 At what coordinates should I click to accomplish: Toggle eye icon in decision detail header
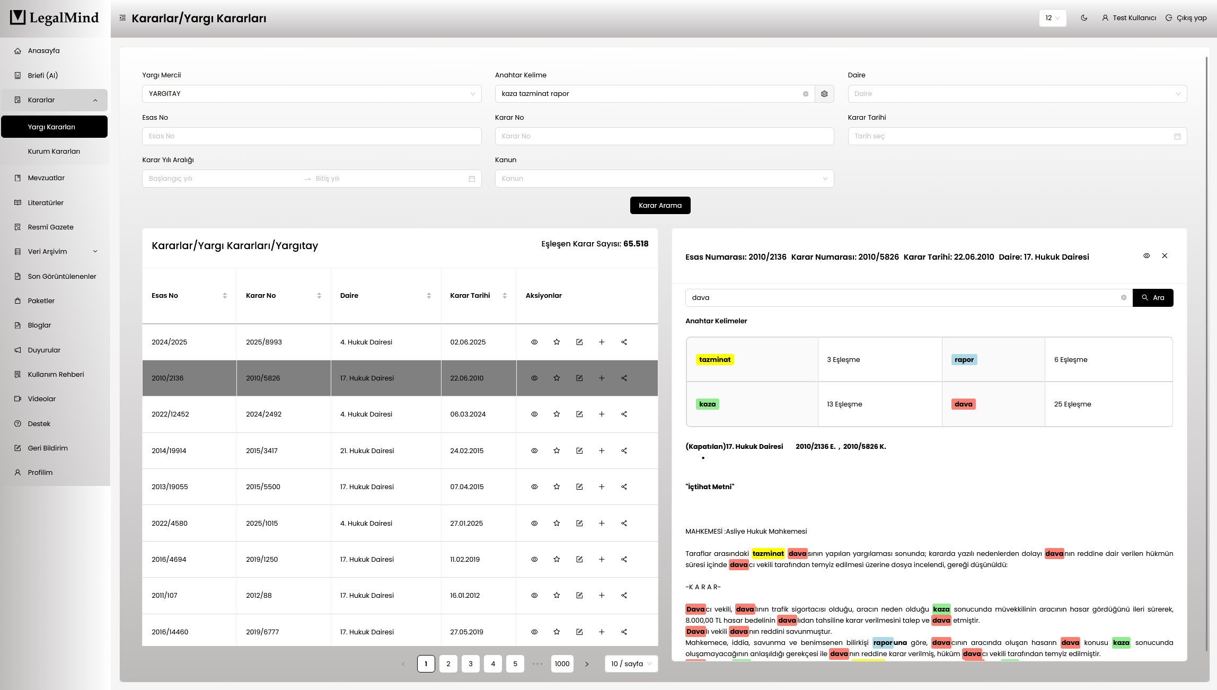(1147, 256)
